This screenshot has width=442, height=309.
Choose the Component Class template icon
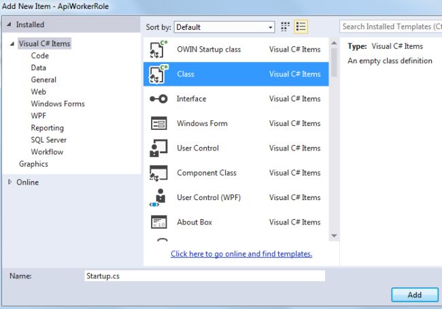pyautogui.click(x=158, y=173)
